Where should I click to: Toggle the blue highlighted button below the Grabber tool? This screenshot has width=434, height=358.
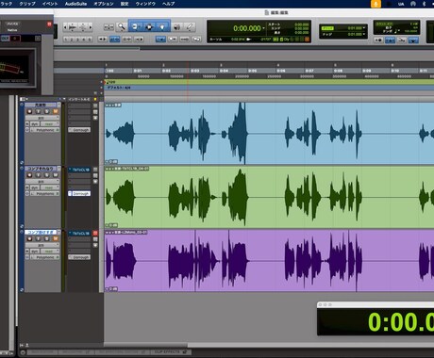160,40
